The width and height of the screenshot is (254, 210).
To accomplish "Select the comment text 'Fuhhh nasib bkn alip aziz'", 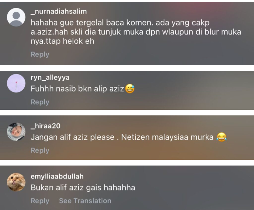I will [77, 89].
